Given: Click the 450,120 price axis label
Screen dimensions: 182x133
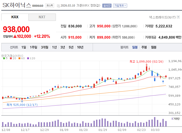Looking at the screenshot, I should tap(174, 104).
